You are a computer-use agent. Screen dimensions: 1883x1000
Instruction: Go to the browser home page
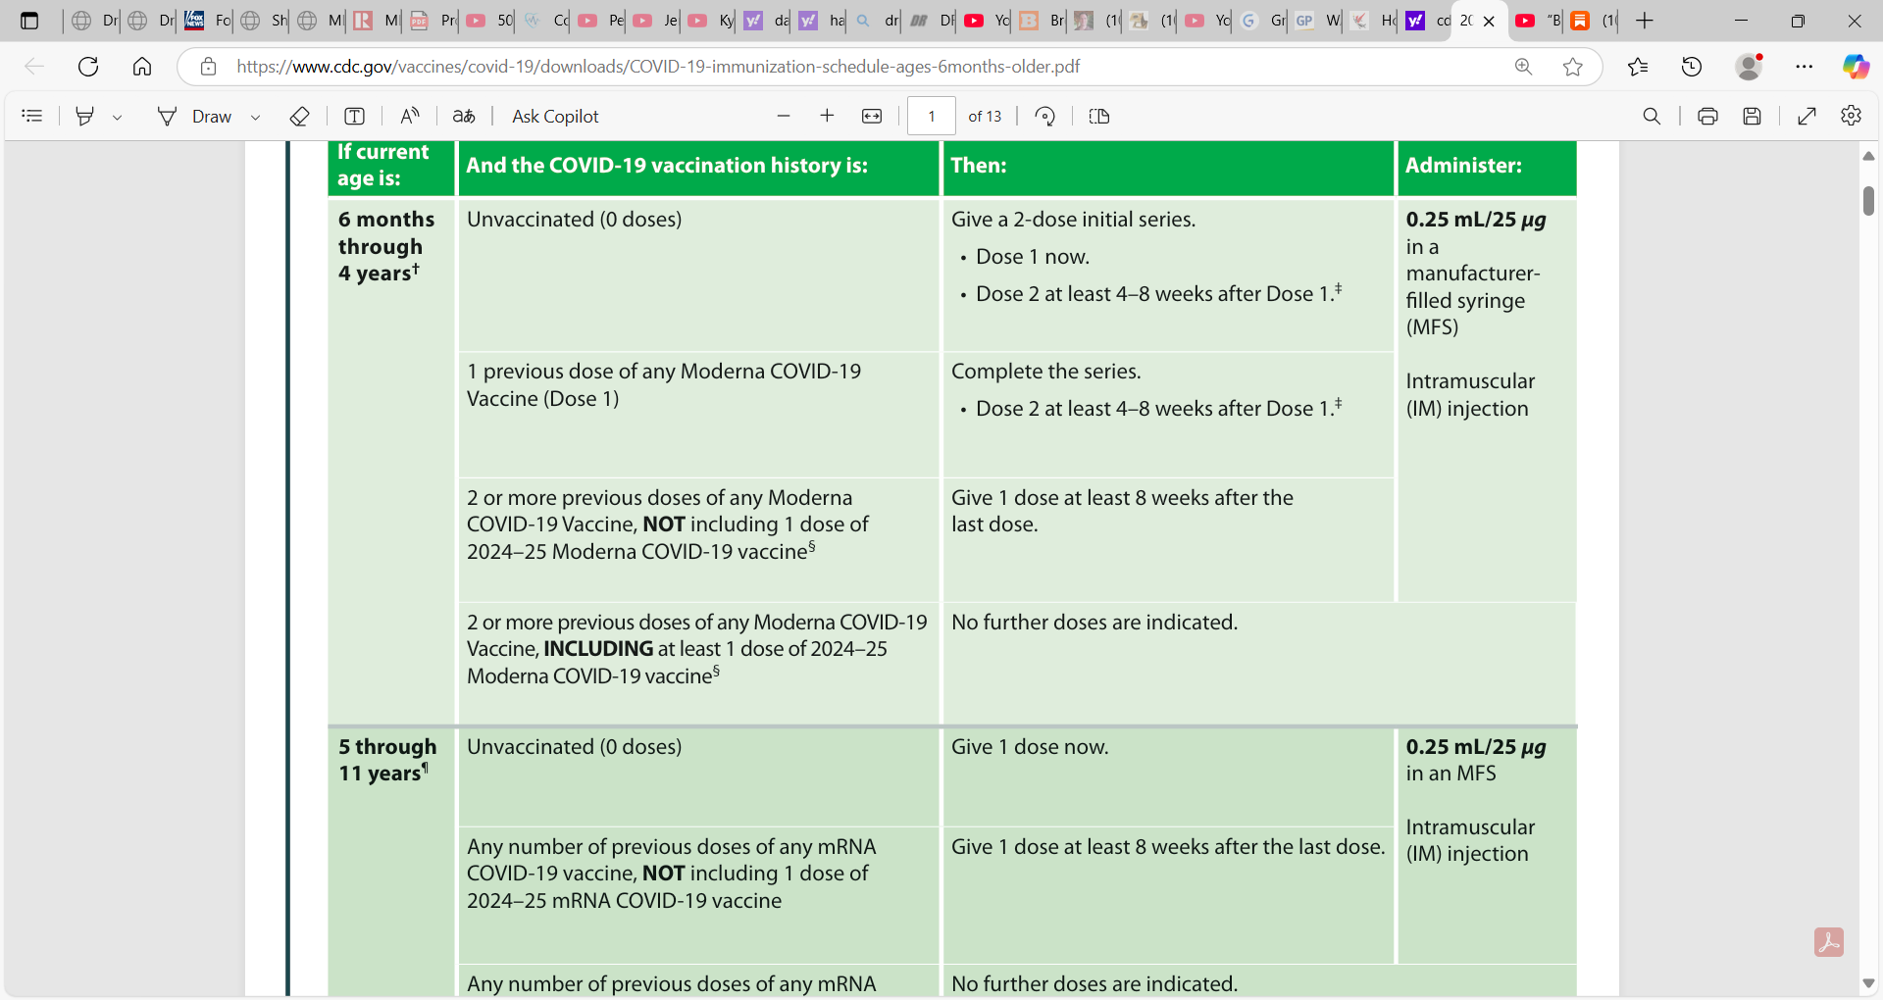[142, 67]
